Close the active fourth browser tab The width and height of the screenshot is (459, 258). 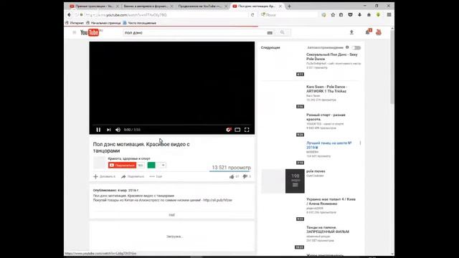280,6
